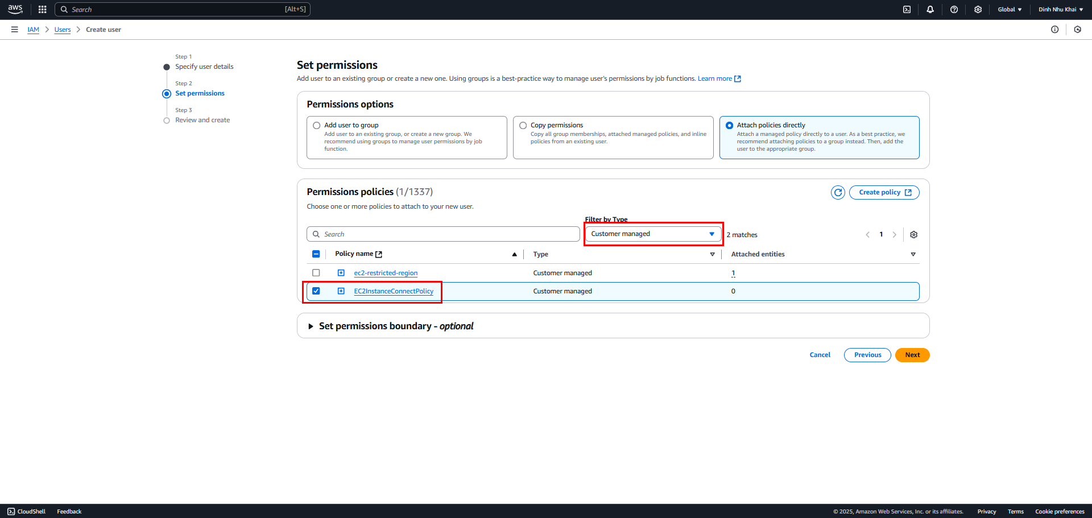
Task: Open the Global region dropdown
Action: click(1010, 10)
